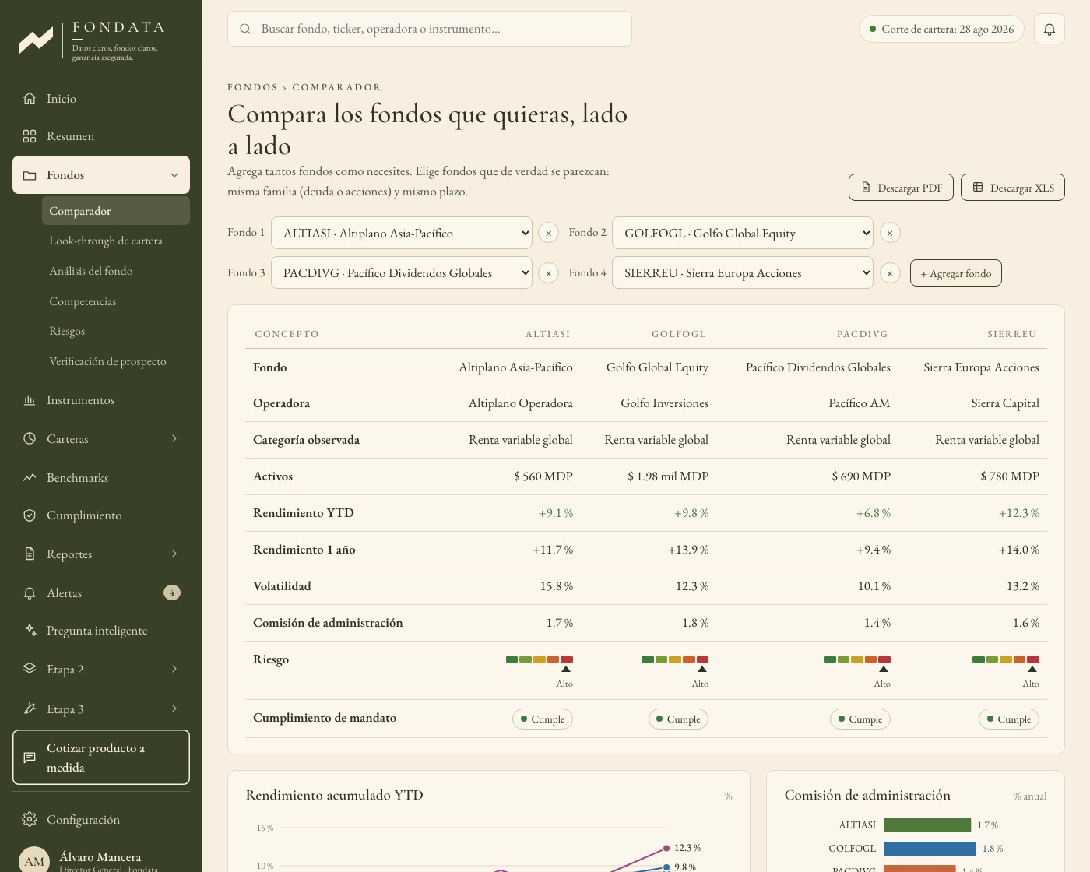Click 12.3 % point label in YTD chart

pyautogui.click(x=687, y=848)
